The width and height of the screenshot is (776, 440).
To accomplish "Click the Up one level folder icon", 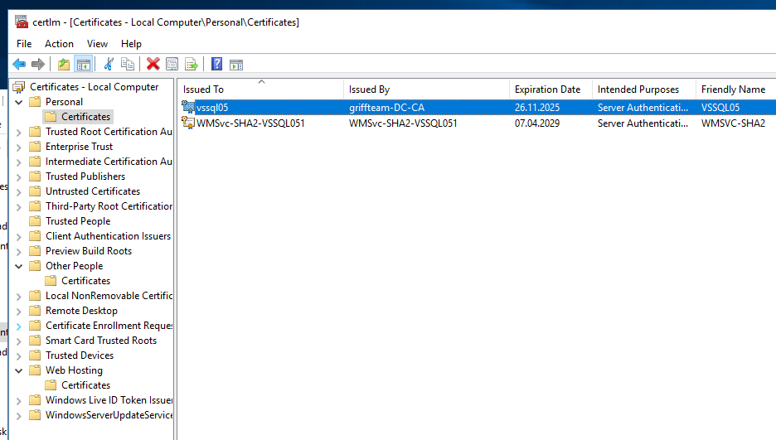I will (x=64, y=64).
